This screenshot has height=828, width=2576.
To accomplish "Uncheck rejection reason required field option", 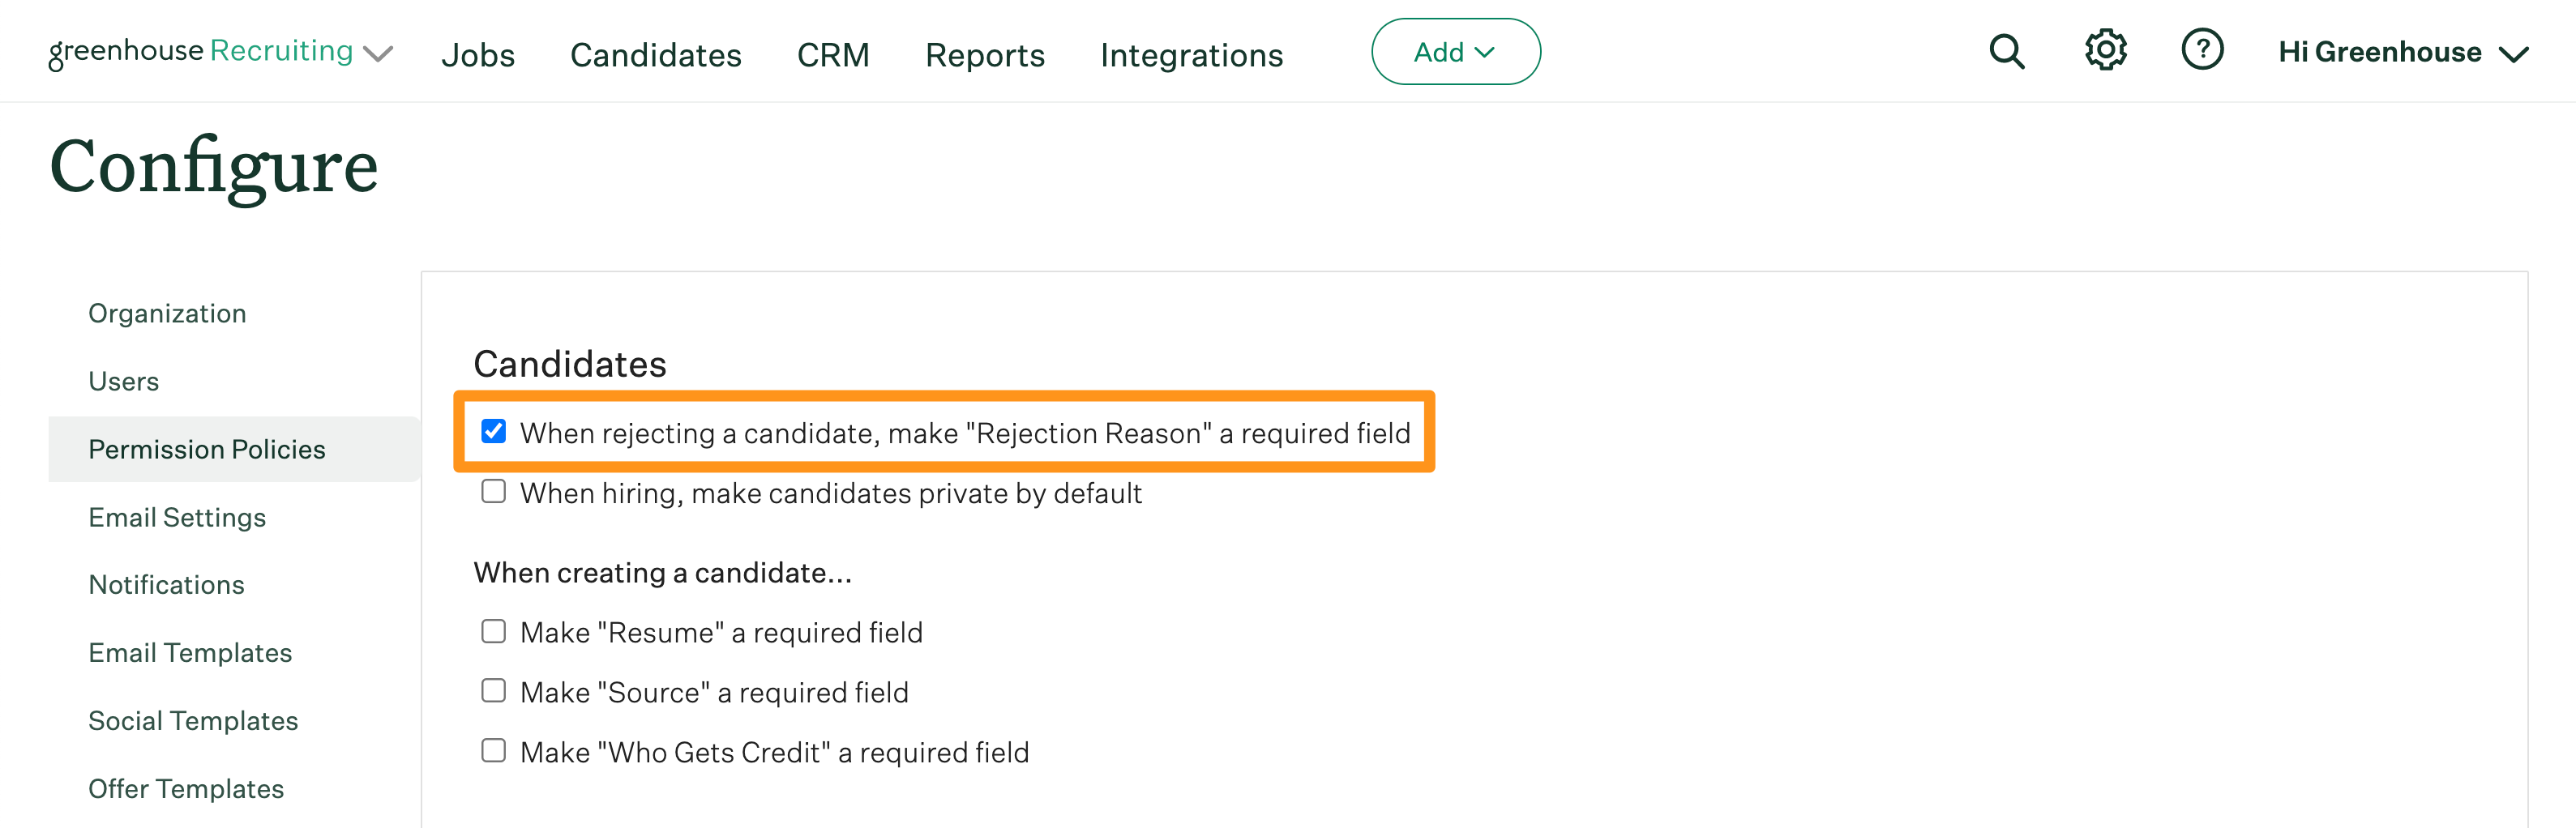I will (x=493, y=432).
